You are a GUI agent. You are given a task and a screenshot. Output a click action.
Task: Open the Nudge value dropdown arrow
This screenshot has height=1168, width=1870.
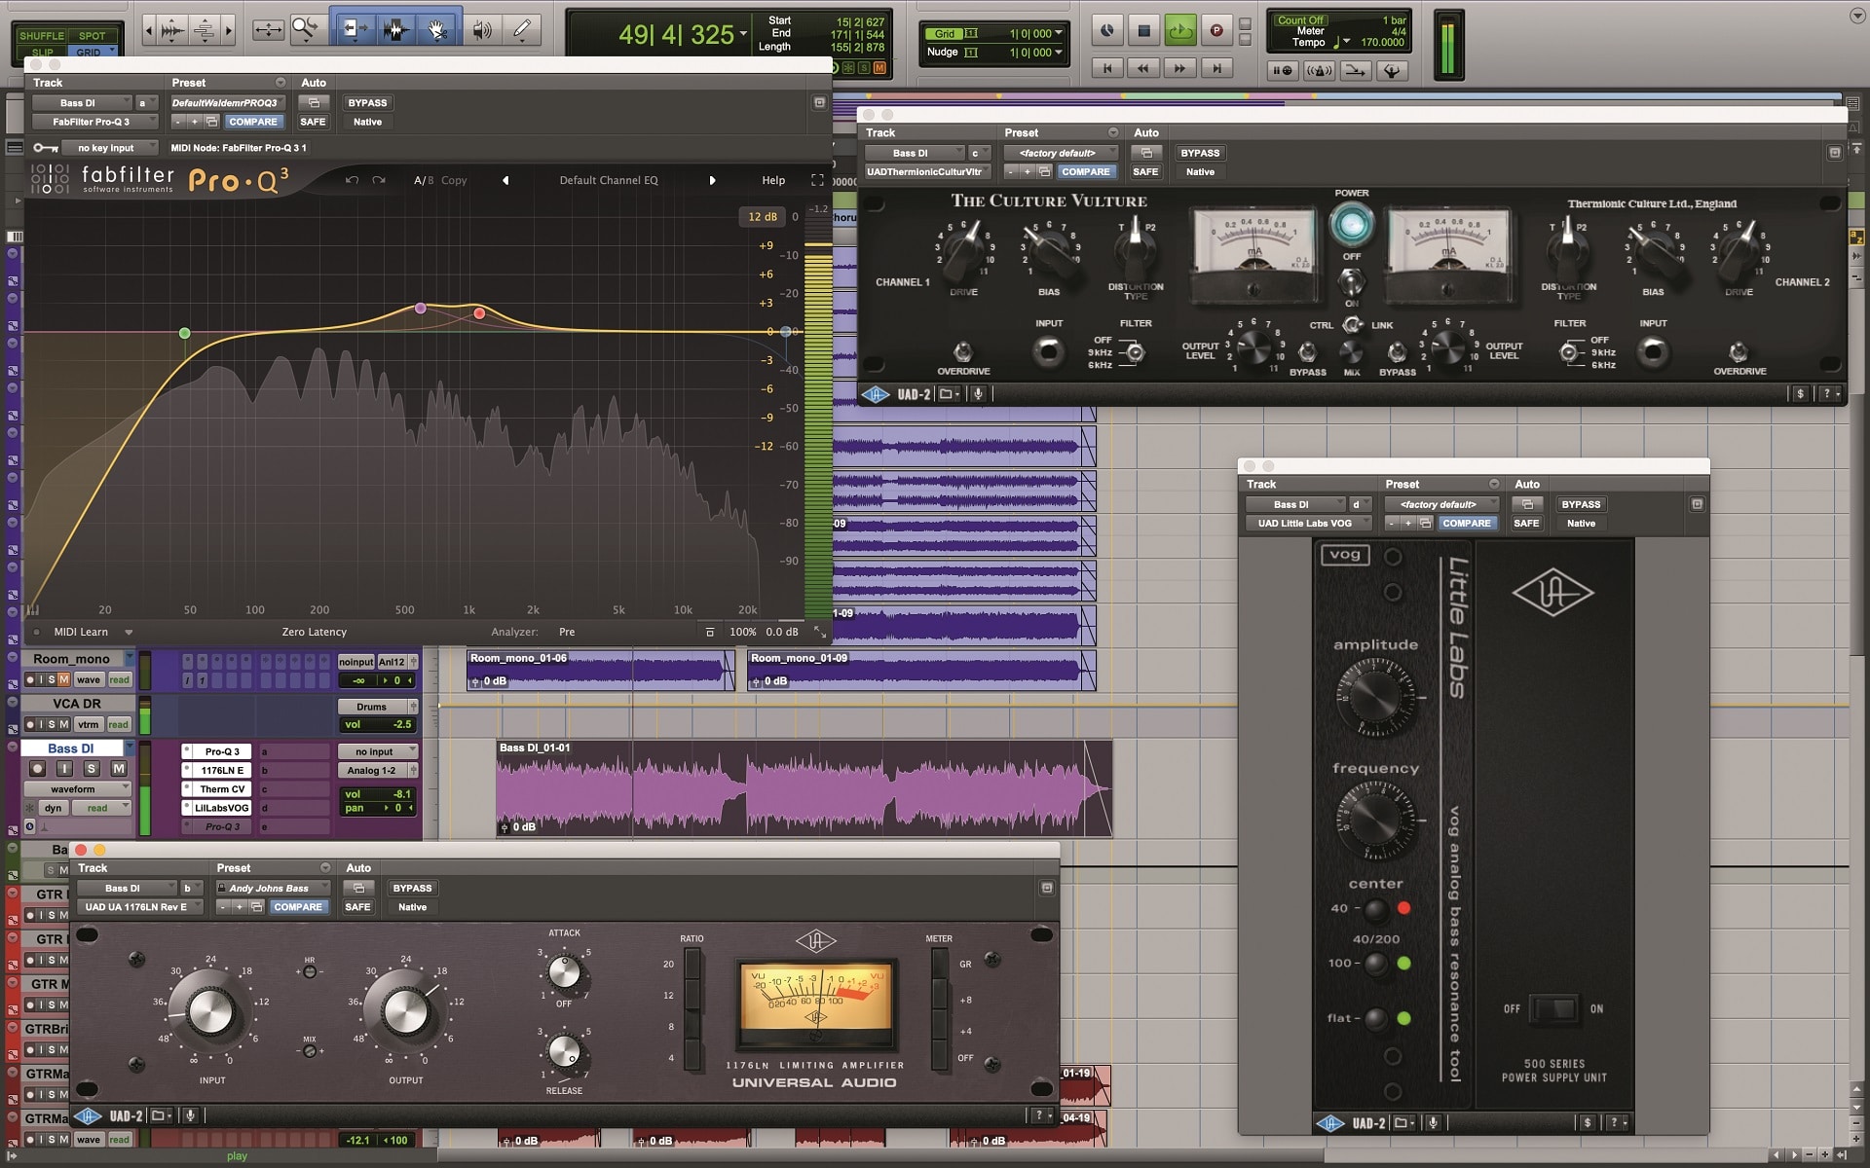(x=1059, y=52)
